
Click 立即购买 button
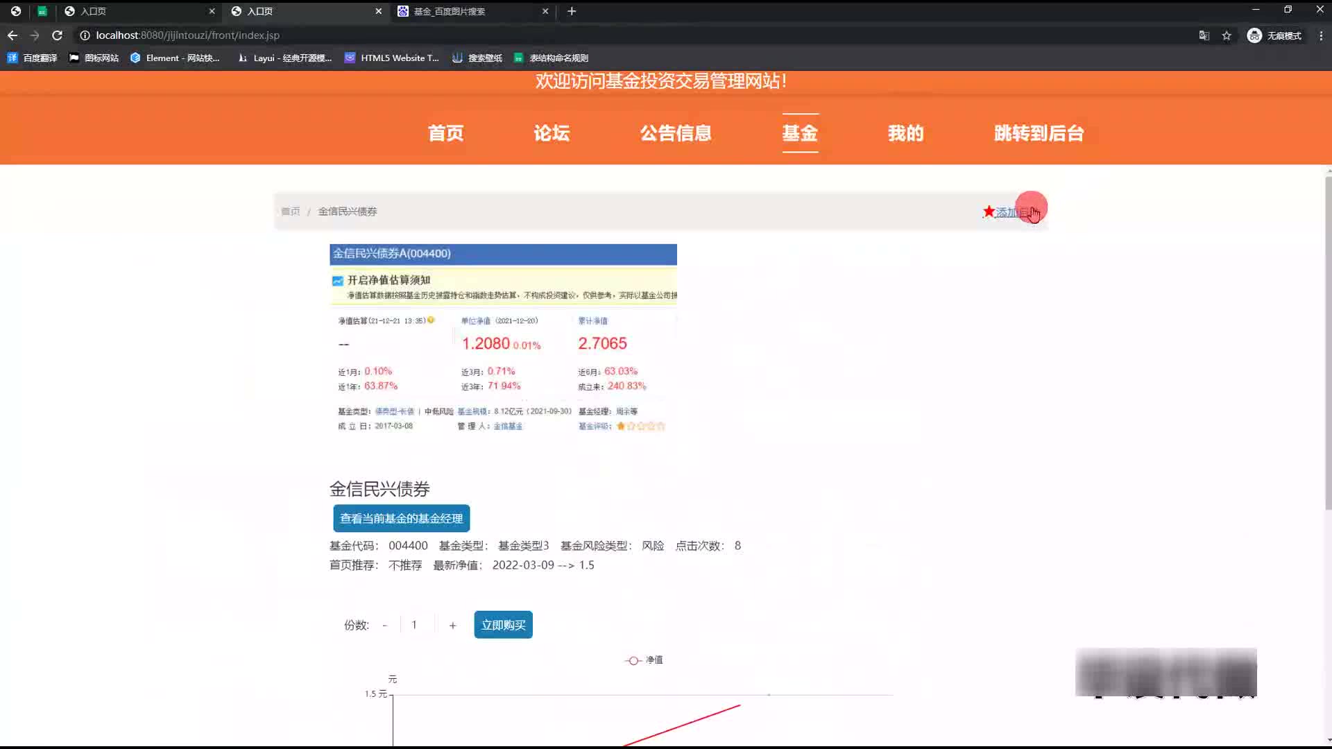(503, 625)
